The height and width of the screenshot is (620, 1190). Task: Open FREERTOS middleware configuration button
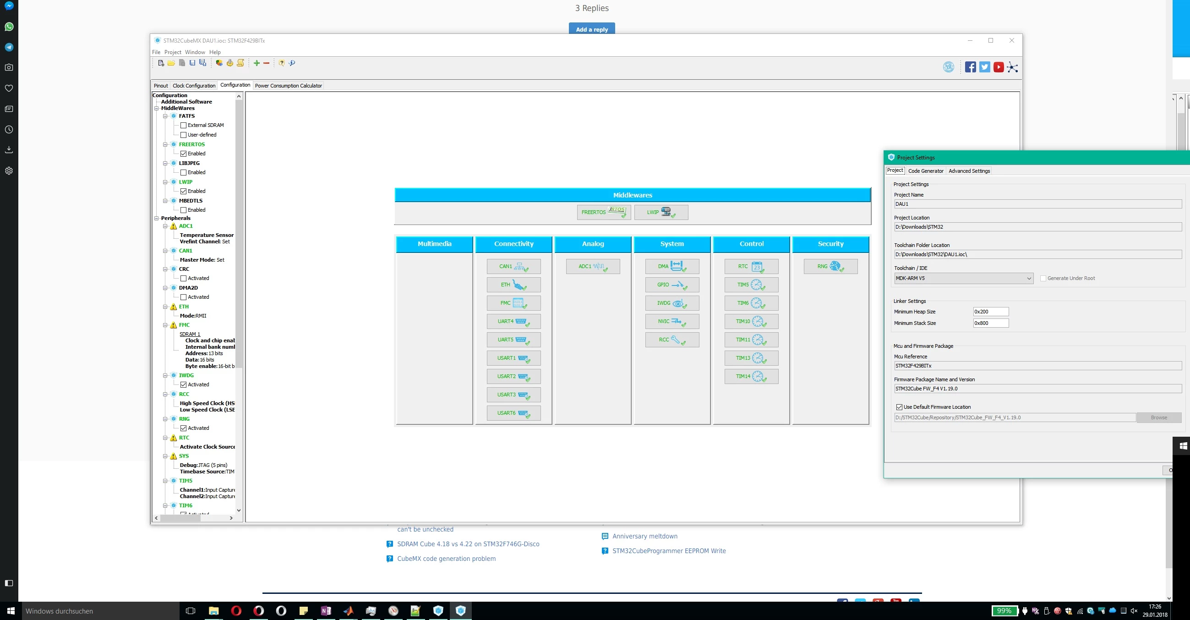click(x=604, y=213)
